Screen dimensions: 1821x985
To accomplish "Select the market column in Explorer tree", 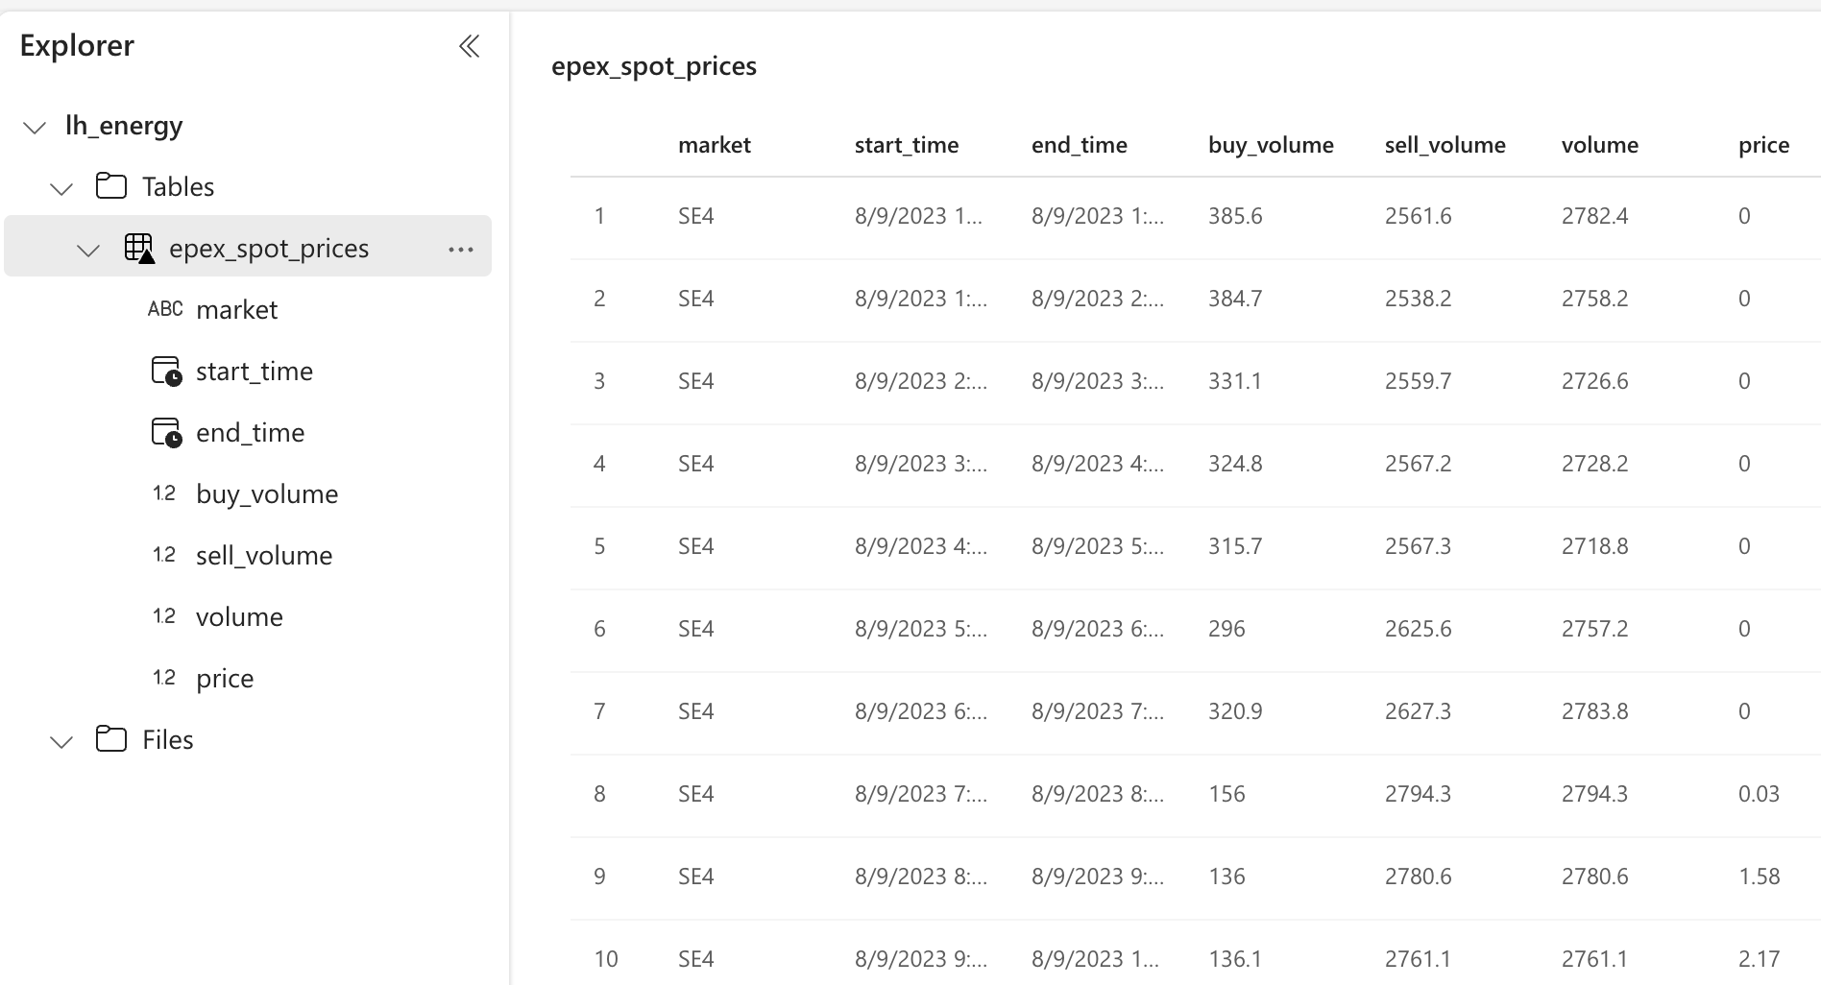I will (236, 309).
